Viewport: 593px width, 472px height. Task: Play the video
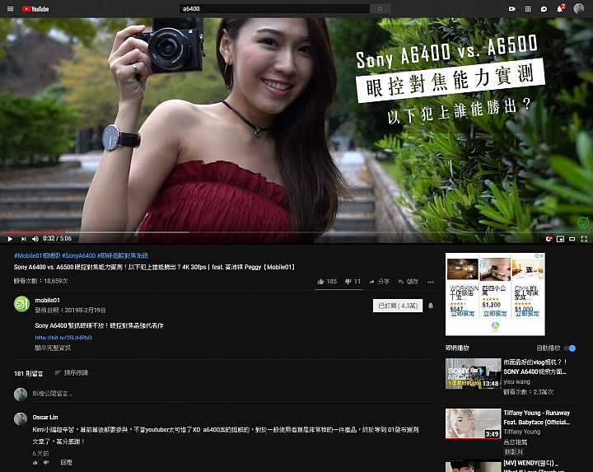coord(10,239)
